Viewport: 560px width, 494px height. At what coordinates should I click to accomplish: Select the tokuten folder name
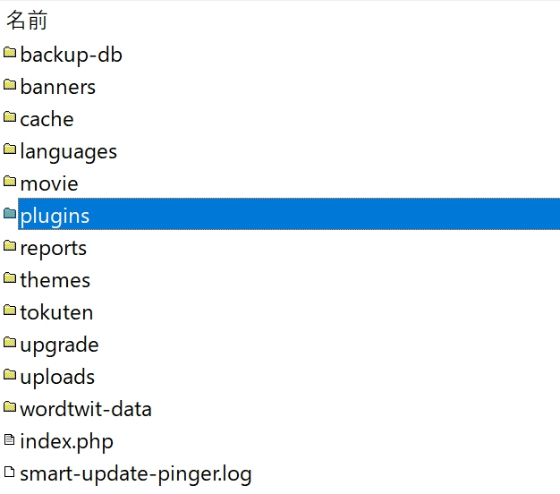(56, 312)
